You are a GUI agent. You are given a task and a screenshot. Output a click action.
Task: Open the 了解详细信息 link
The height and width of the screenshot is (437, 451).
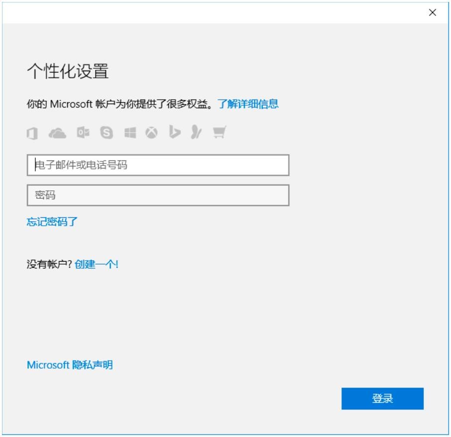tap(248, 104)
